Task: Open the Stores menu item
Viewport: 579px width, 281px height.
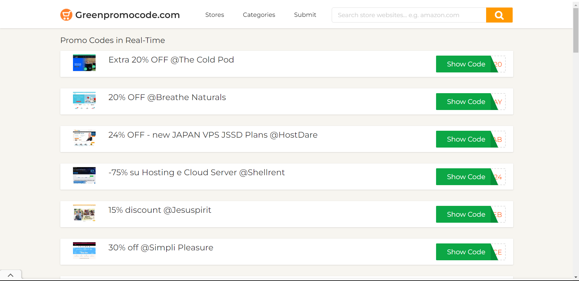Action: [x=214, y=15]
